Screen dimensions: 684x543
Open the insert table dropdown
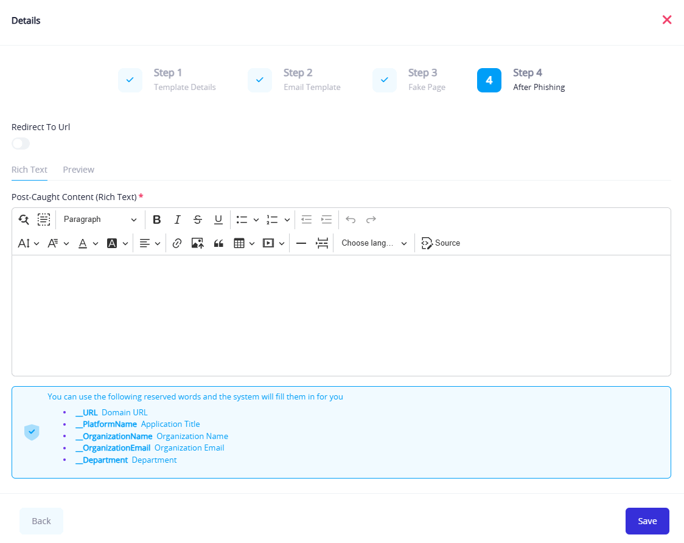[x=244, y=243]
